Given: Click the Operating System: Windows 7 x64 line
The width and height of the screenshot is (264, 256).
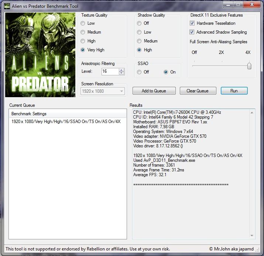Looking at the screenshot, I should click(163, 132).
